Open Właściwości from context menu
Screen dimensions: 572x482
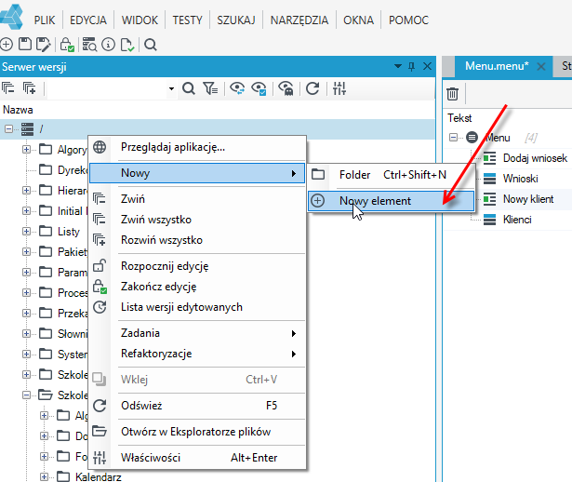point(197,458)
